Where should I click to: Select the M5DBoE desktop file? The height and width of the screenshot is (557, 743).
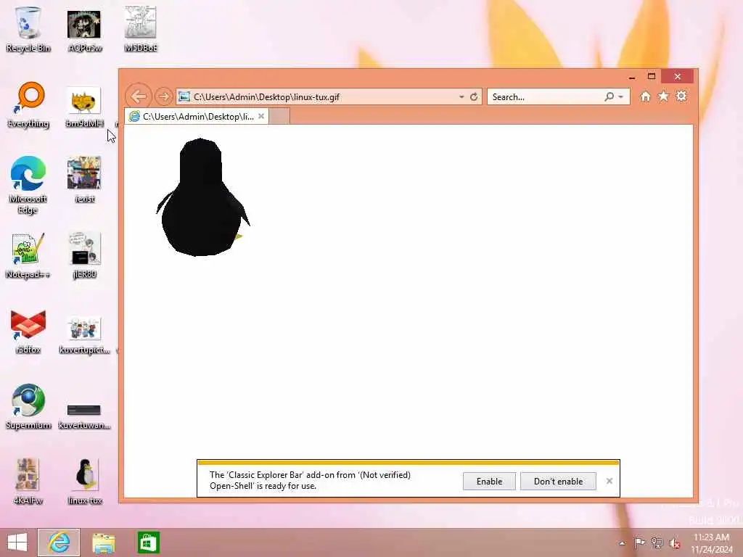[141, 29]
